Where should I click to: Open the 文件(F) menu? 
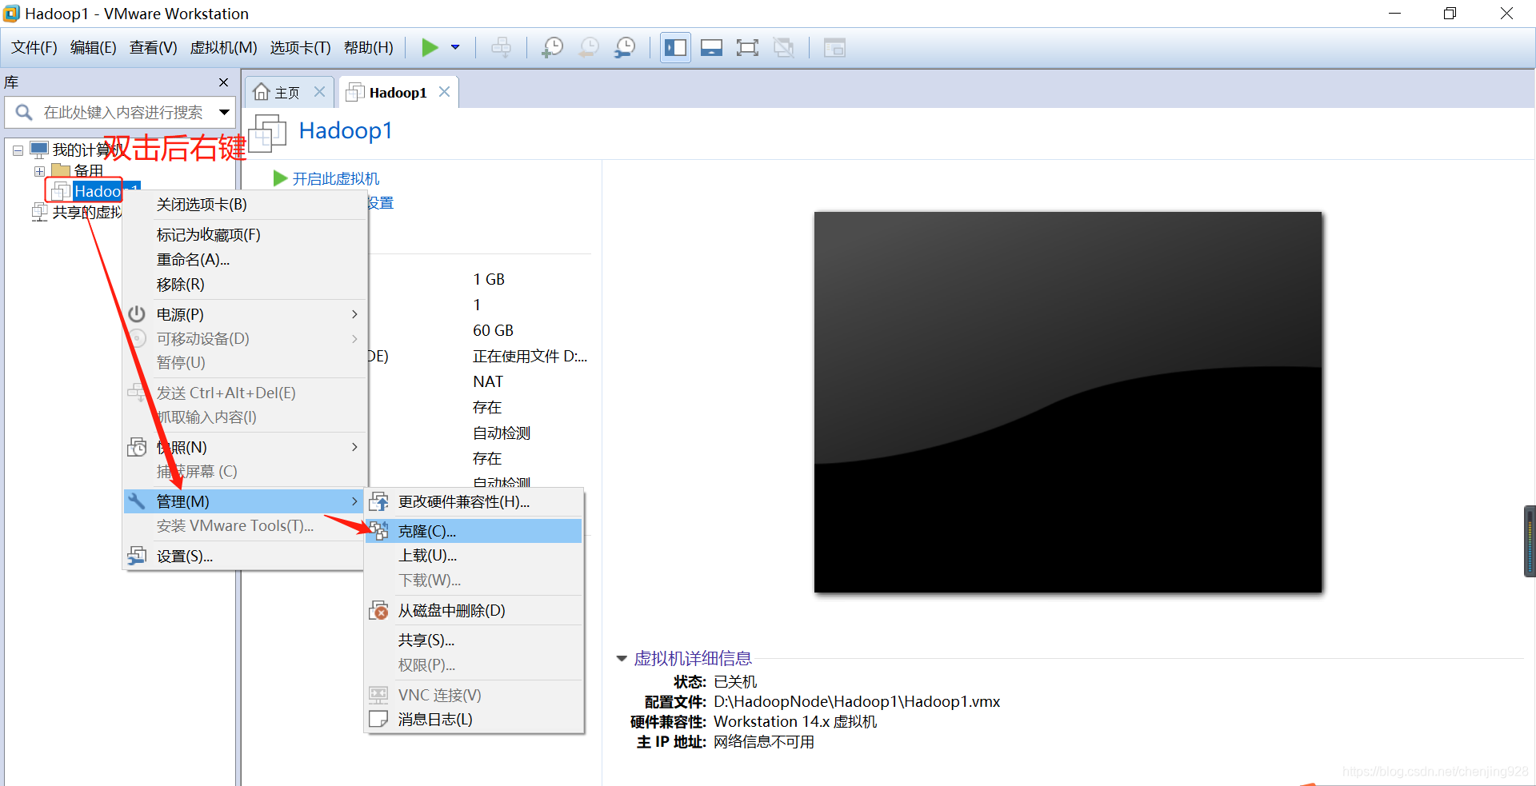click(x=34, y=48)
